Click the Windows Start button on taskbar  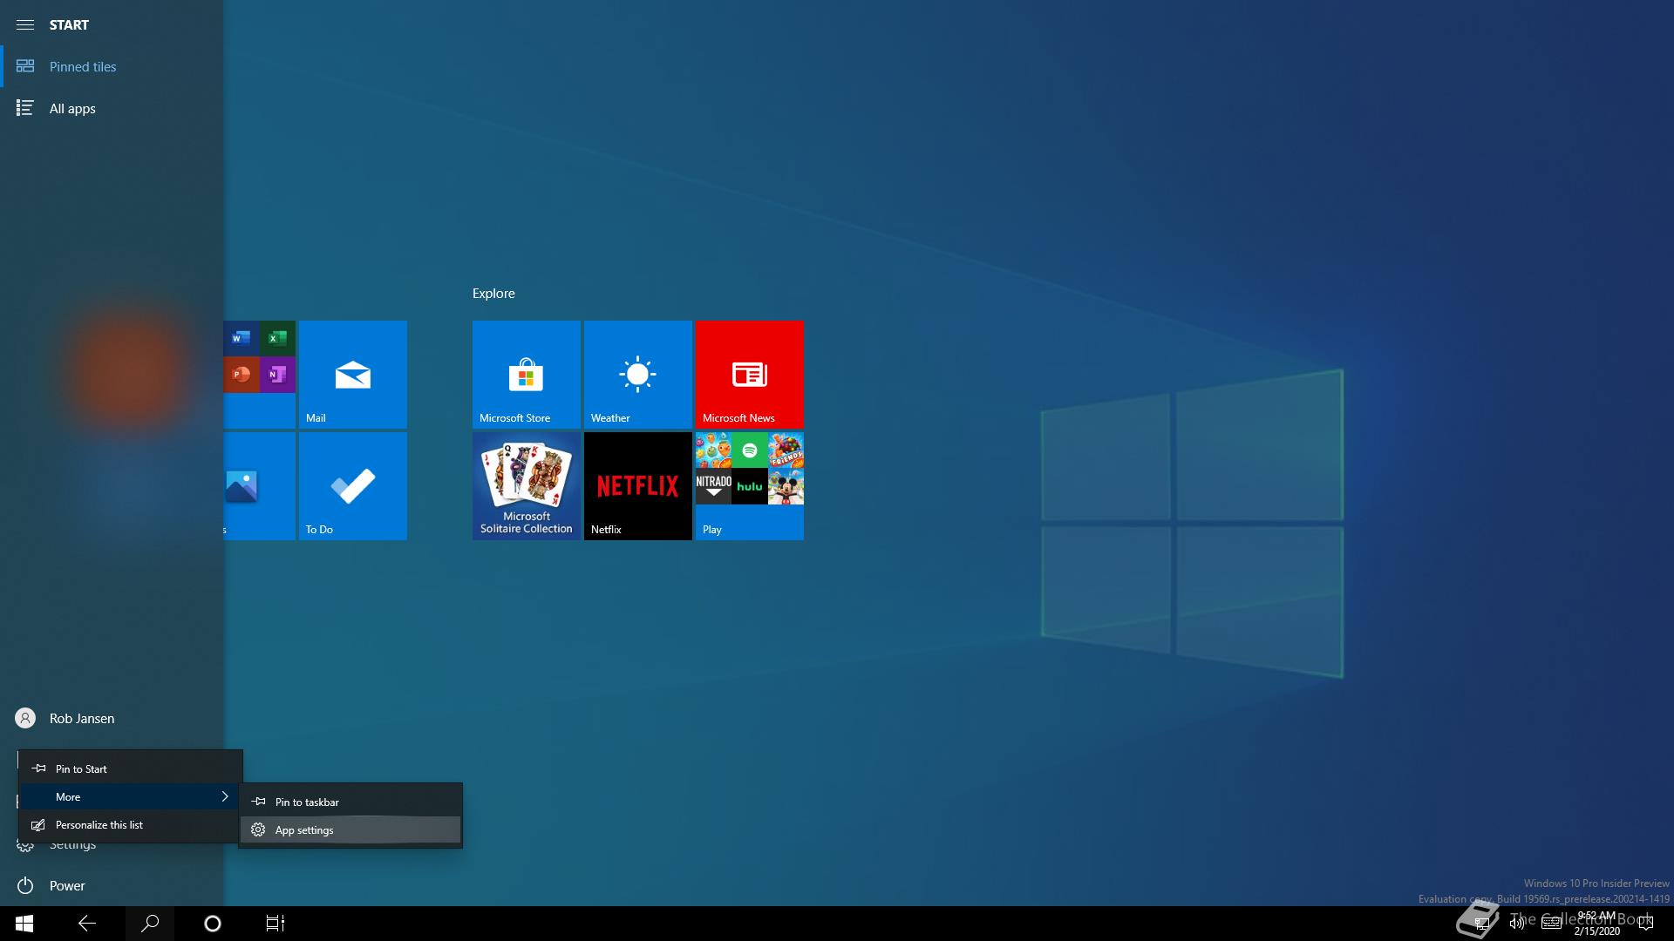click(24, 924)
